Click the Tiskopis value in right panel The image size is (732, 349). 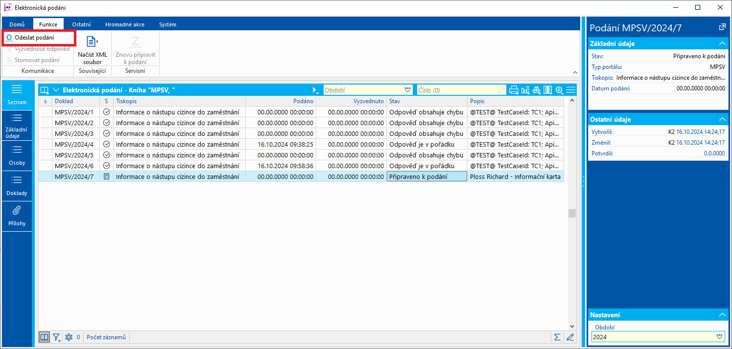coord(670,77)
